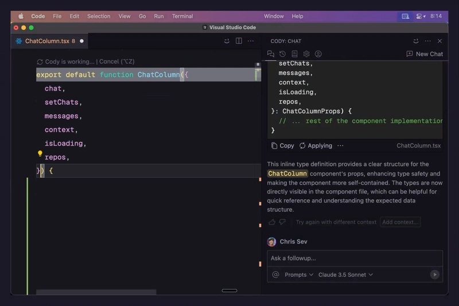Split the editor with the layout icon
The height and width of the screenshot is (306, 459).
click(239, 41)
